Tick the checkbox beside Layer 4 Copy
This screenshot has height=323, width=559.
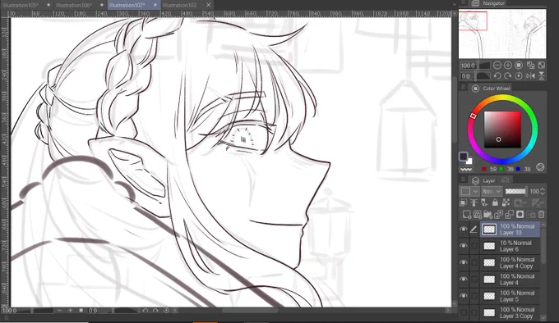tap(474, 262)
